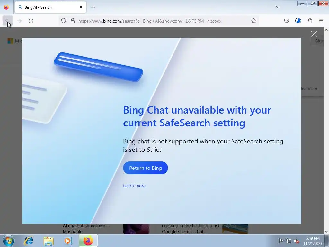
Task: Click the Firefox logo in tab bar
Action: (x=6, y=7)
